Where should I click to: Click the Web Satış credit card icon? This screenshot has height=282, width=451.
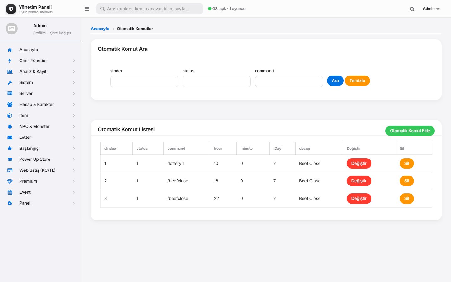pos(10,170)
